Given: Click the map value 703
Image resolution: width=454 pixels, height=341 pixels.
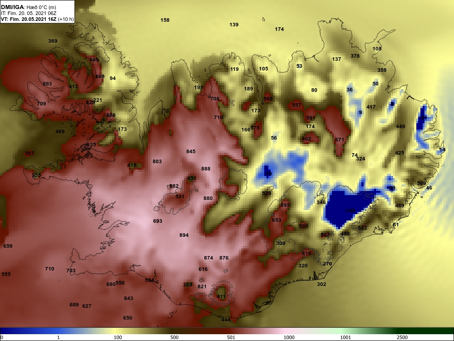Looking at the screenshot, I should [x=71, y=271].
